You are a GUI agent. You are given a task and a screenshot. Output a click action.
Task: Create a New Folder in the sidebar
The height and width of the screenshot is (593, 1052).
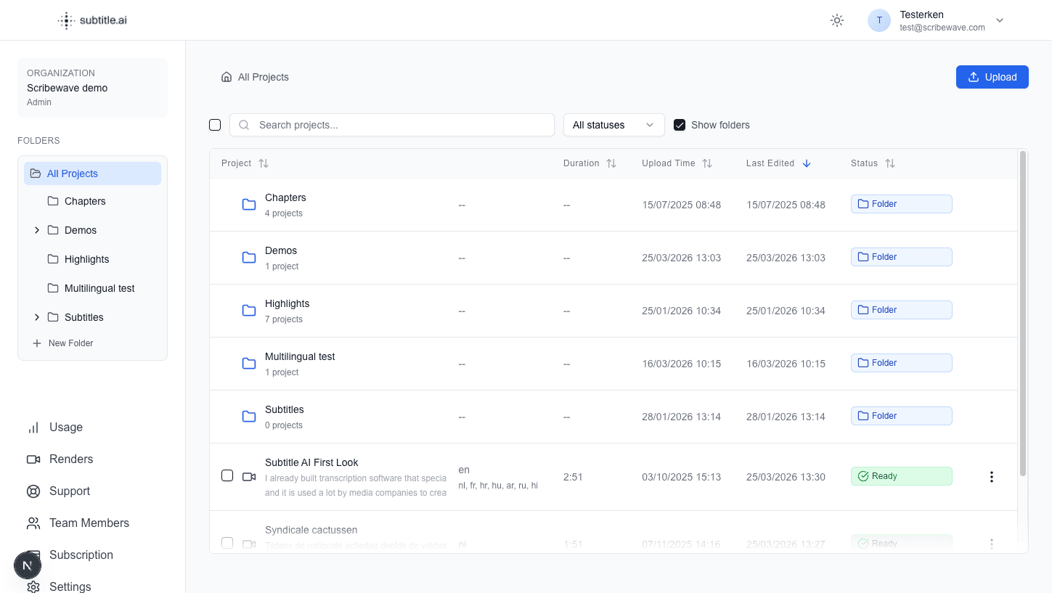(63, 343)
